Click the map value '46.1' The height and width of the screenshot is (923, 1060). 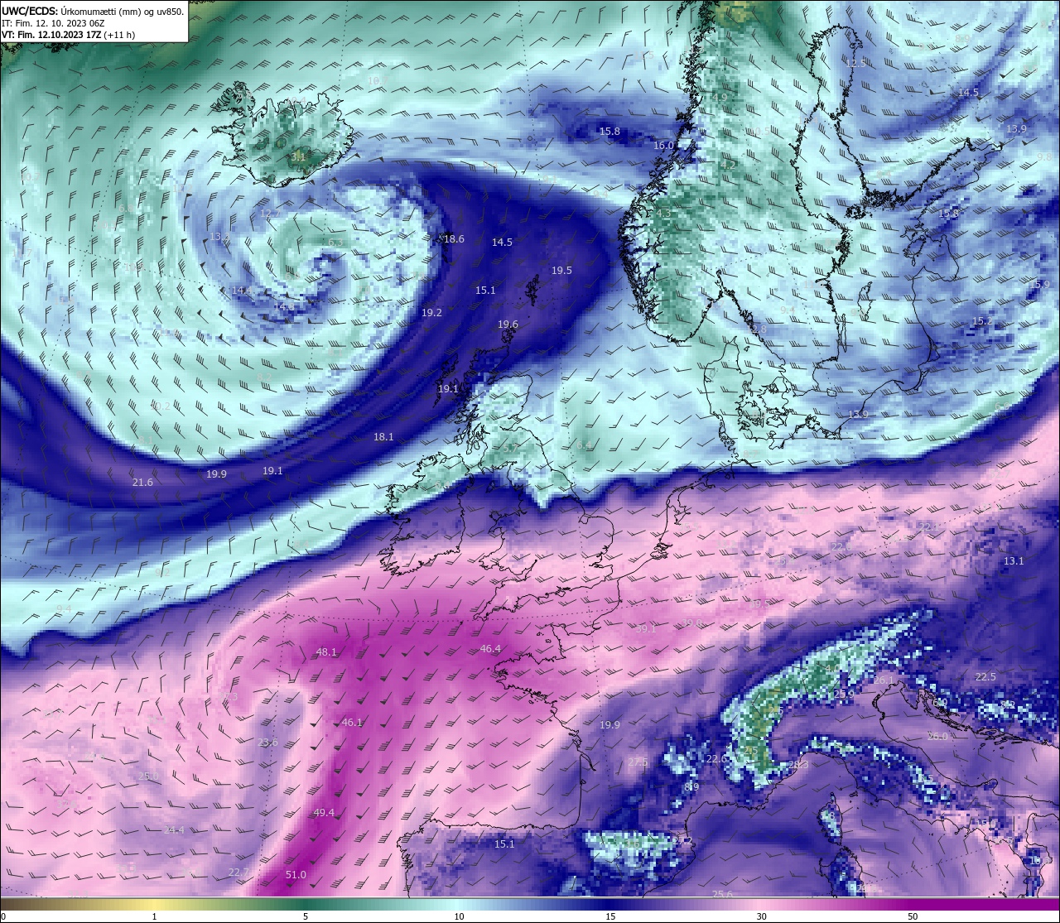352,723
